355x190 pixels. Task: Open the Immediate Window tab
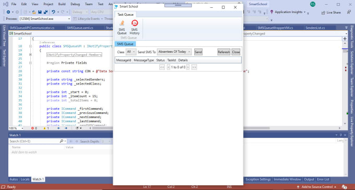[287, 180]
